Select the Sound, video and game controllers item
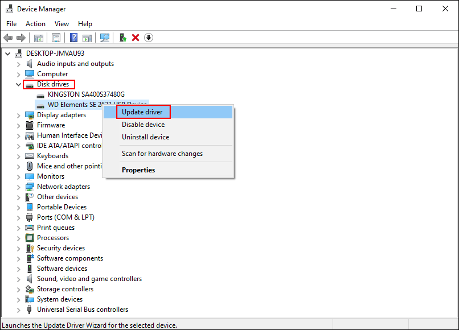 click(89, 279)
